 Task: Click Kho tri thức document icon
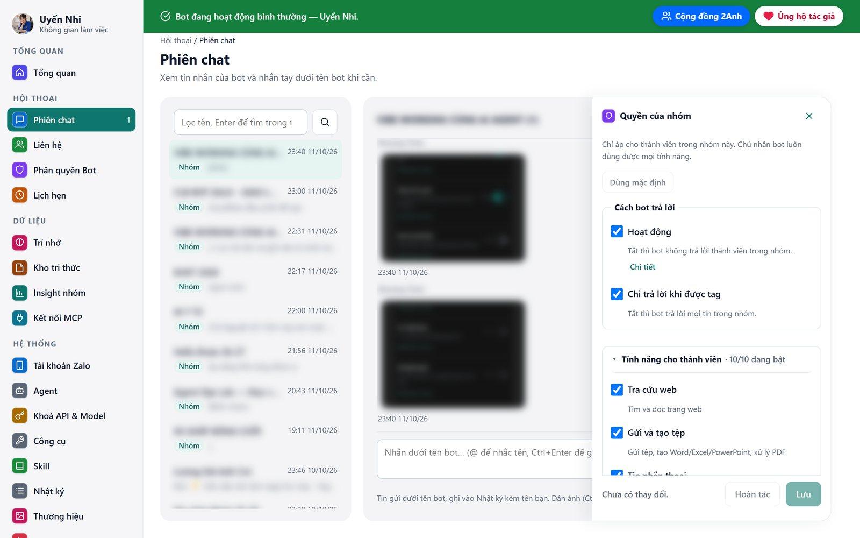click(x=20, y=267)
